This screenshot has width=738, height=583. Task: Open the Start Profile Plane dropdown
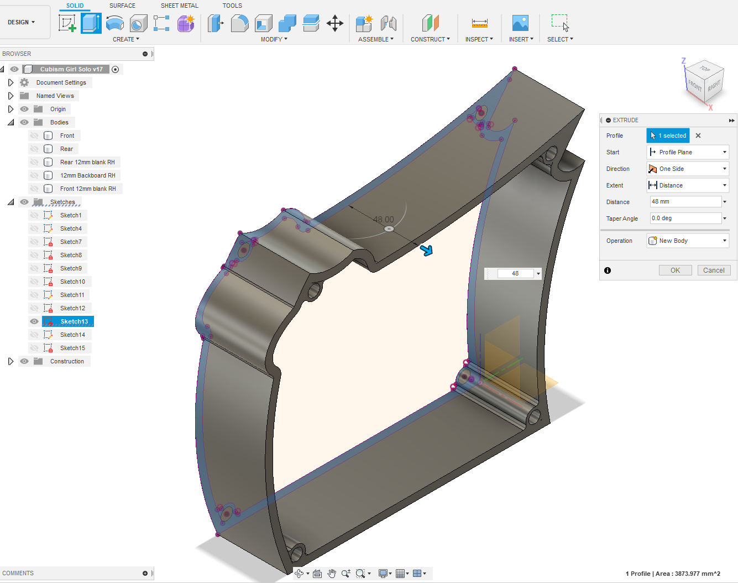688,152
